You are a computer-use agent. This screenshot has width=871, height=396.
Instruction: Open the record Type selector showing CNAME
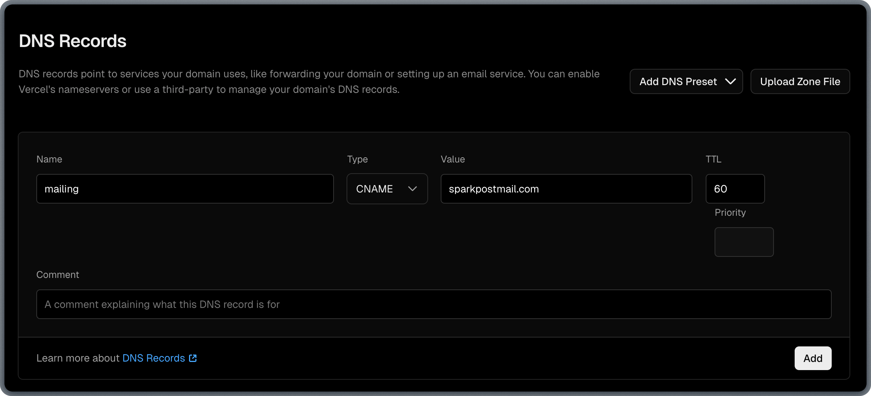pos(387,189)
